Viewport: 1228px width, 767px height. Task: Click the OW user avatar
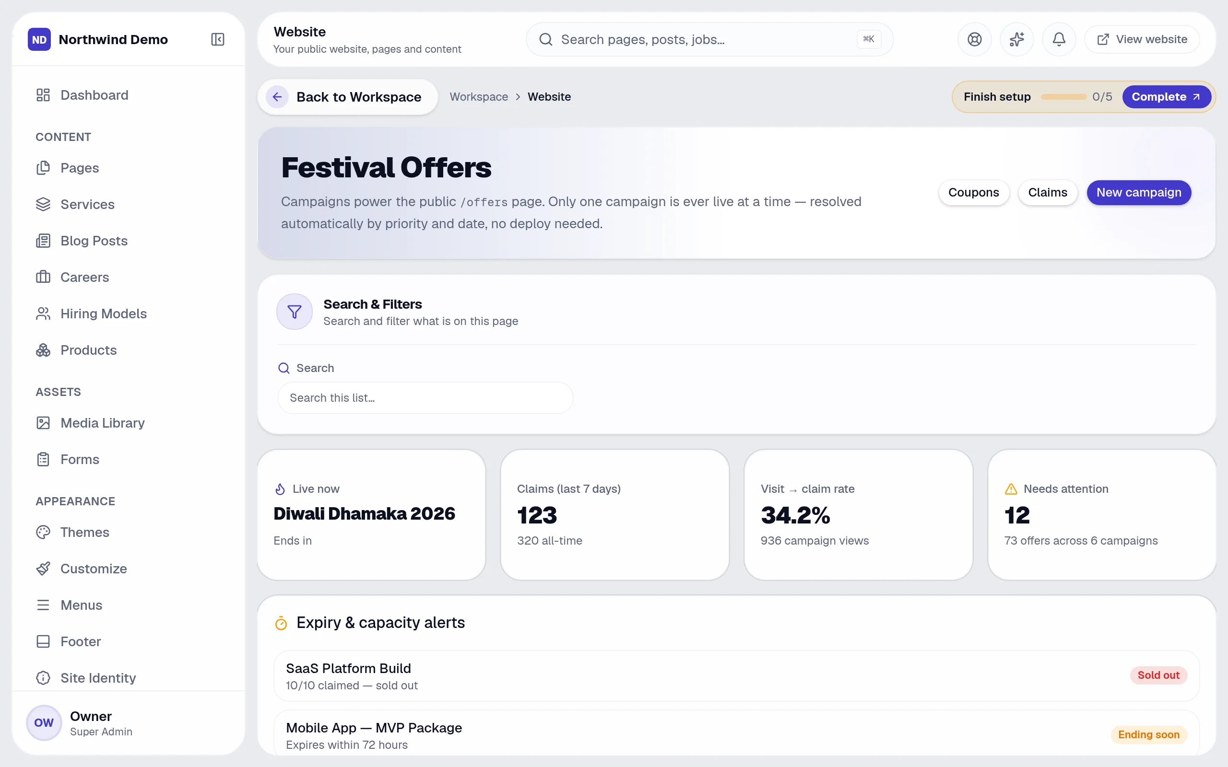(44, 722)
